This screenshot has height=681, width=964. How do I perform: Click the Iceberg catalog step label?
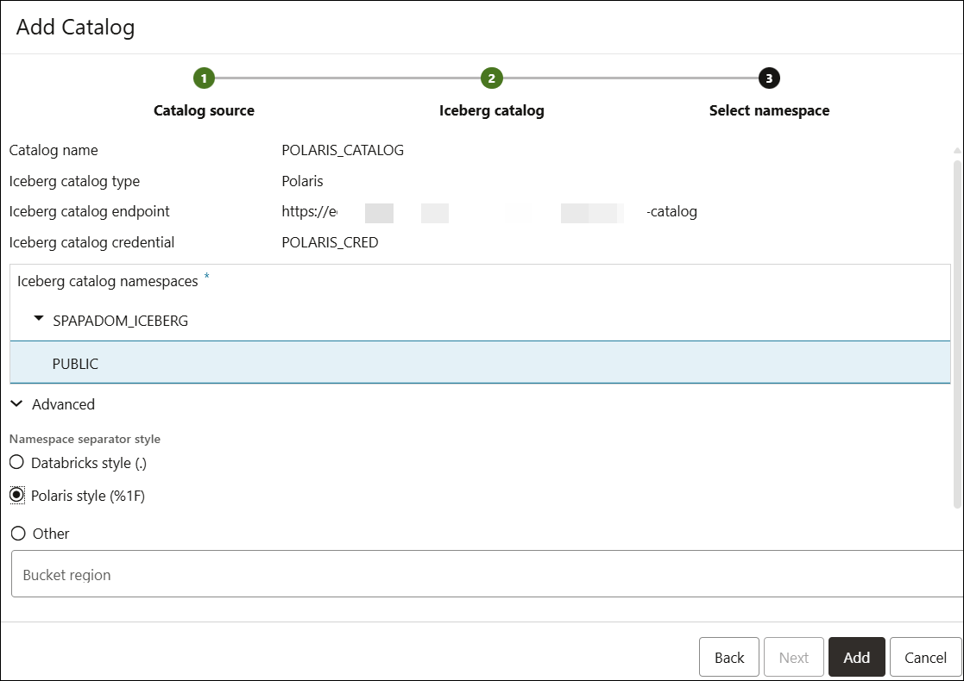coord(491,110)
